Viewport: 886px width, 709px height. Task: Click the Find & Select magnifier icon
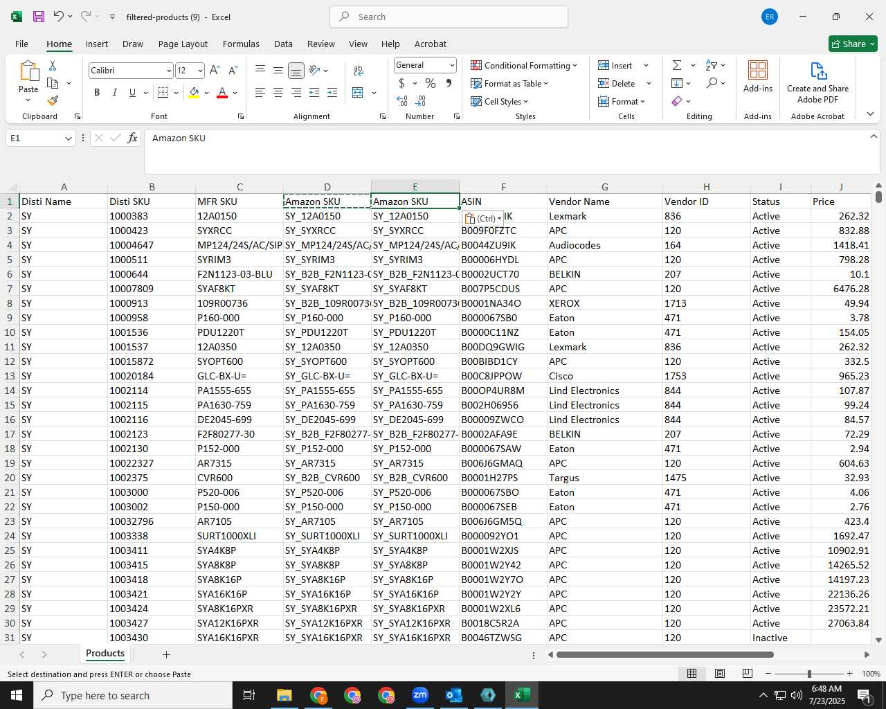pos(712,83)
